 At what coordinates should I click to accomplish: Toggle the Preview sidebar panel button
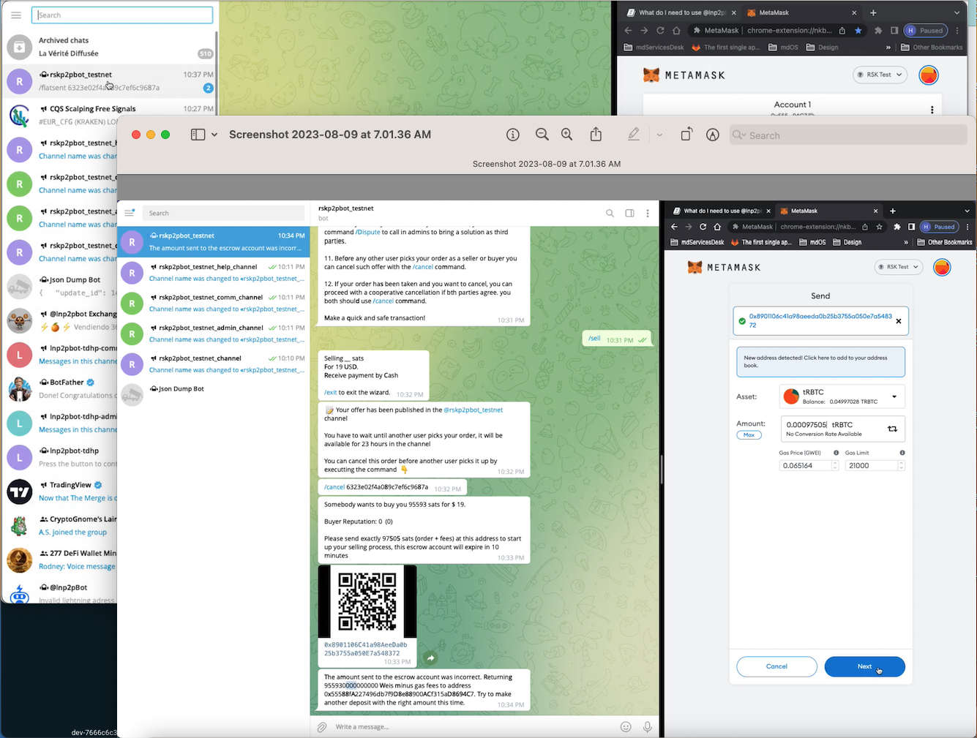(x=198, y=135)
